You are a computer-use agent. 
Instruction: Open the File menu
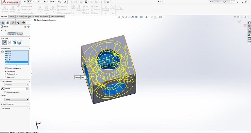(x=25, y=2)
